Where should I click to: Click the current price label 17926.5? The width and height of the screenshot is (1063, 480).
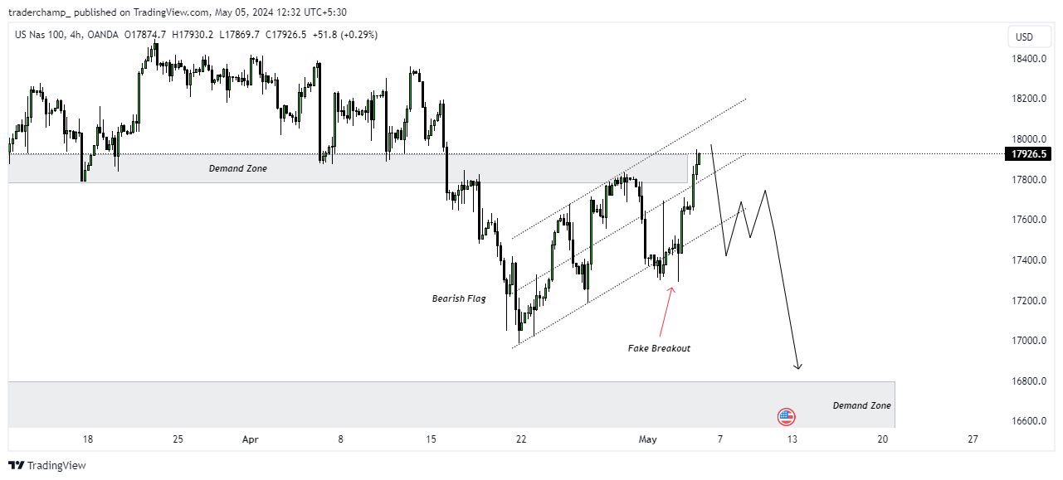pyautogui.click(x=1028, y=153)
